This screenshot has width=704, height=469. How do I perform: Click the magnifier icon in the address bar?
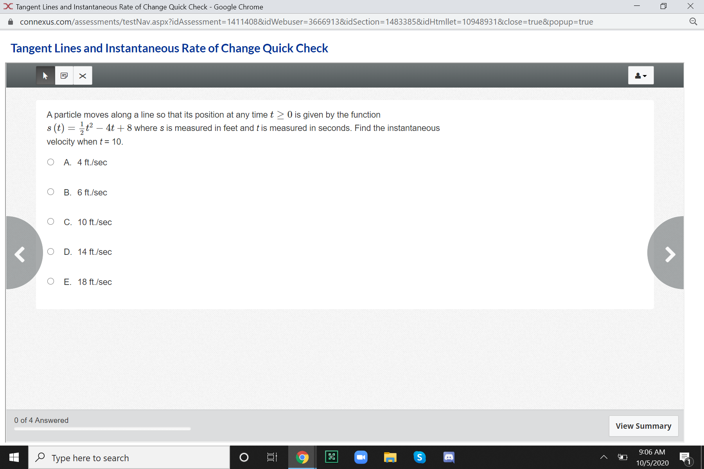693,21
